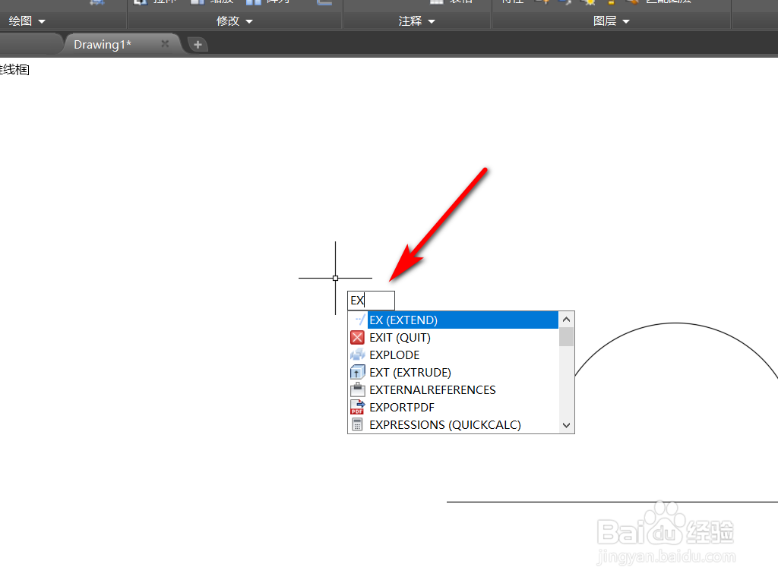Close the Drawing1* tab
Screen dimensions: 778x583
coord(165,44)
